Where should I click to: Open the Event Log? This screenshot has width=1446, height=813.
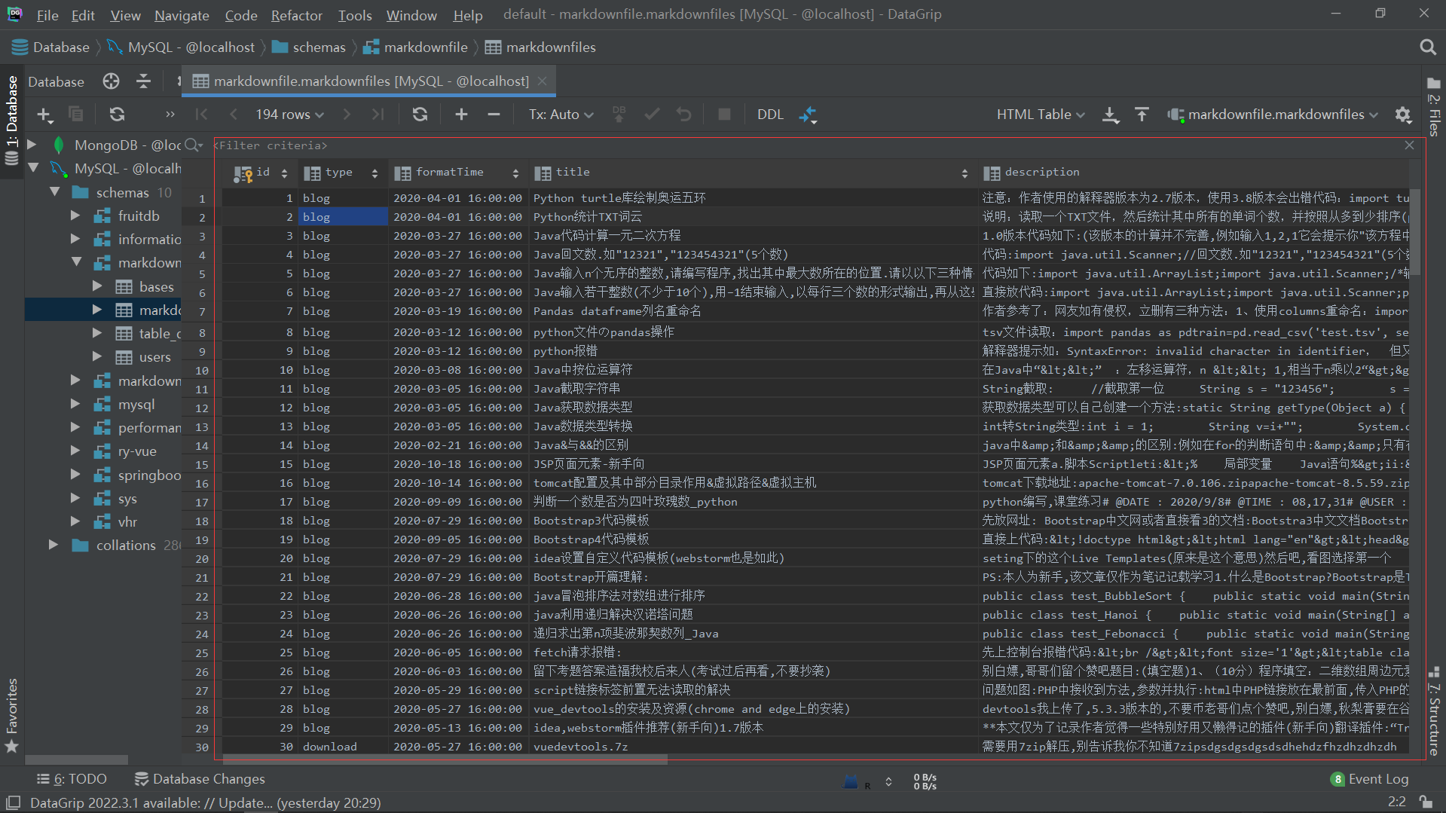1369,779
